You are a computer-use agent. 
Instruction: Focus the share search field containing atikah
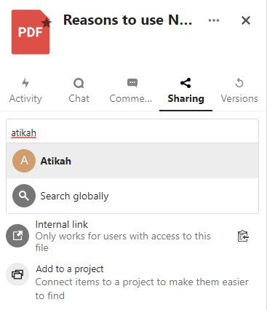click(x=132, y=131)
